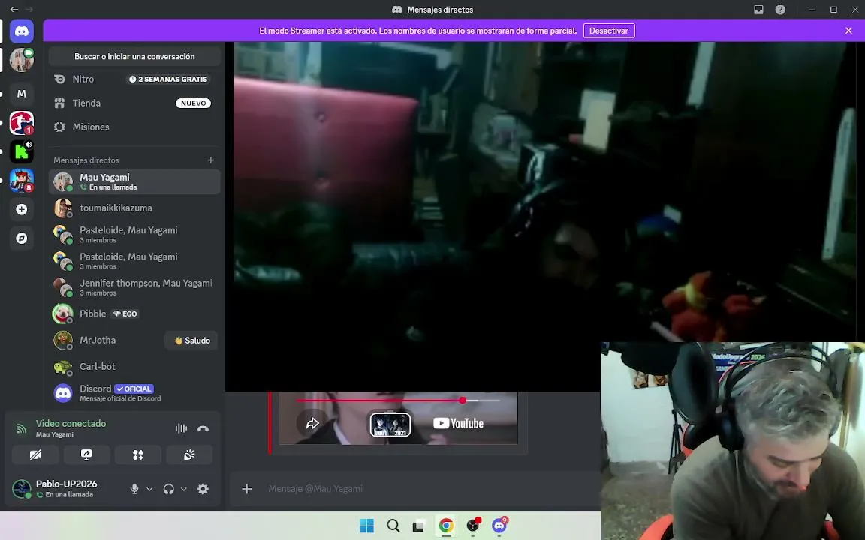Go back with the title bar arrow
This screenshot has width=865, height=540.
click(x=14, y=9)
